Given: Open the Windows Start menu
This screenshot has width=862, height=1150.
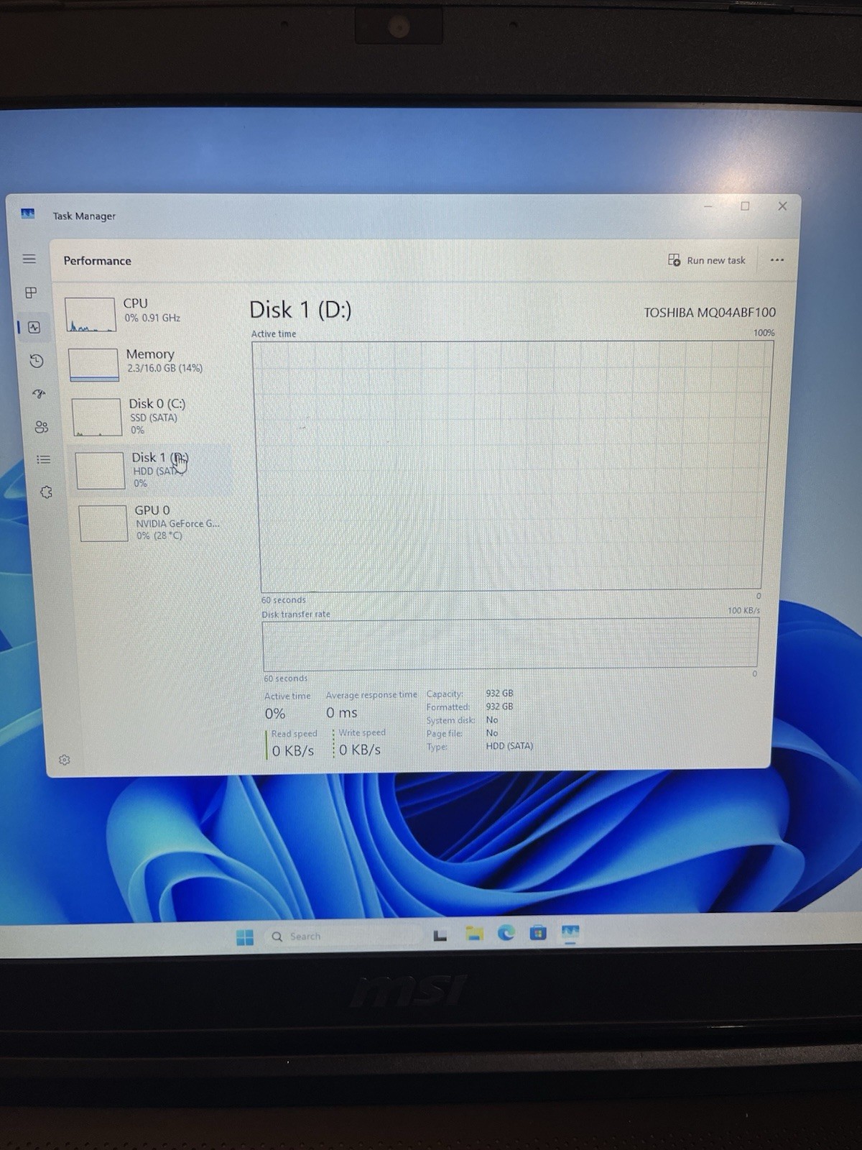Looking at the screenshot, I should (245, 937).
